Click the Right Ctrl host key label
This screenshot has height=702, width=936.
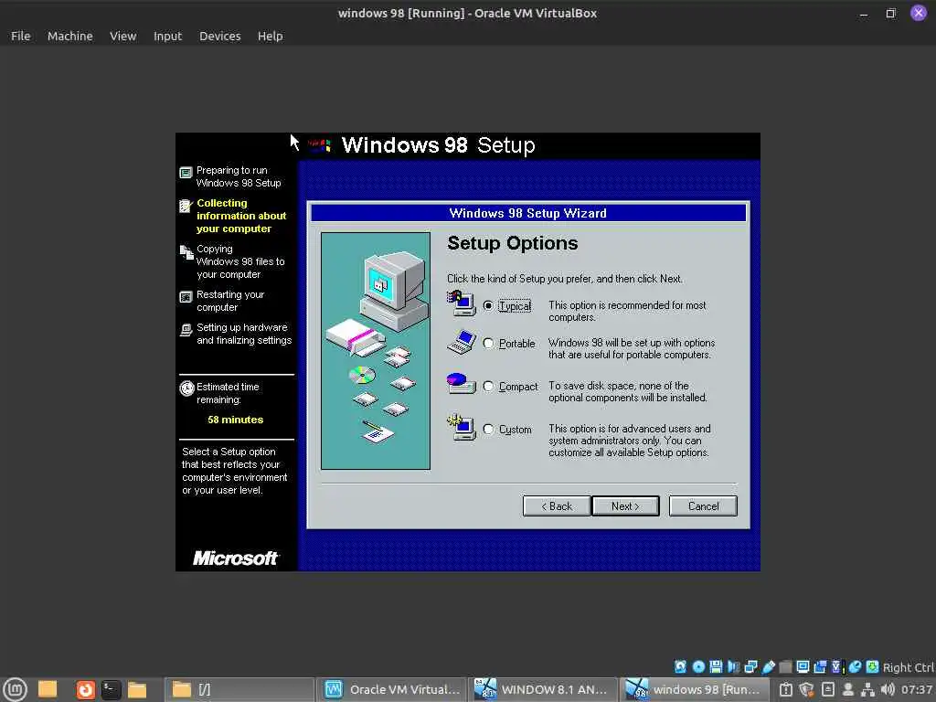[x=908, y=667]
